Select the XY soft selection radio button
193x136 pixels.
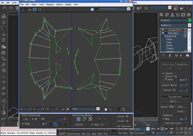pos(33,119)
